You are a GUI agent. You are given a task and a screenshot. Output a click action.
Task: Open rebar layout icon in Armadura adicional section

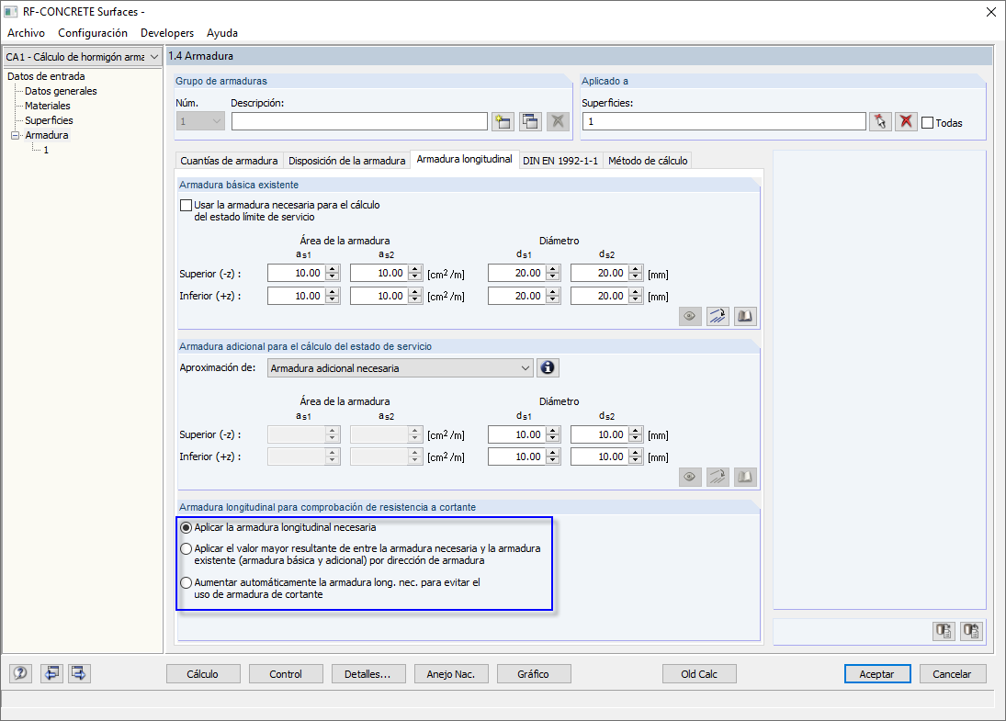[x=718, y=477]
